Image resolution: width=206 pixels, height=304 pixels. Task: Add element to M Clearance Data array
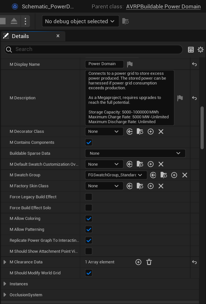pyautogui.click(x=138, y=262)
